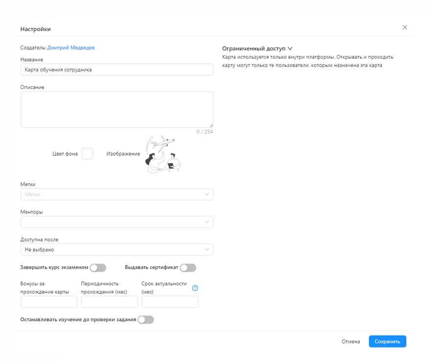The height and width of the screenshot is (362, 427).
Task: Click into the Описание text area
Action: 117,109
